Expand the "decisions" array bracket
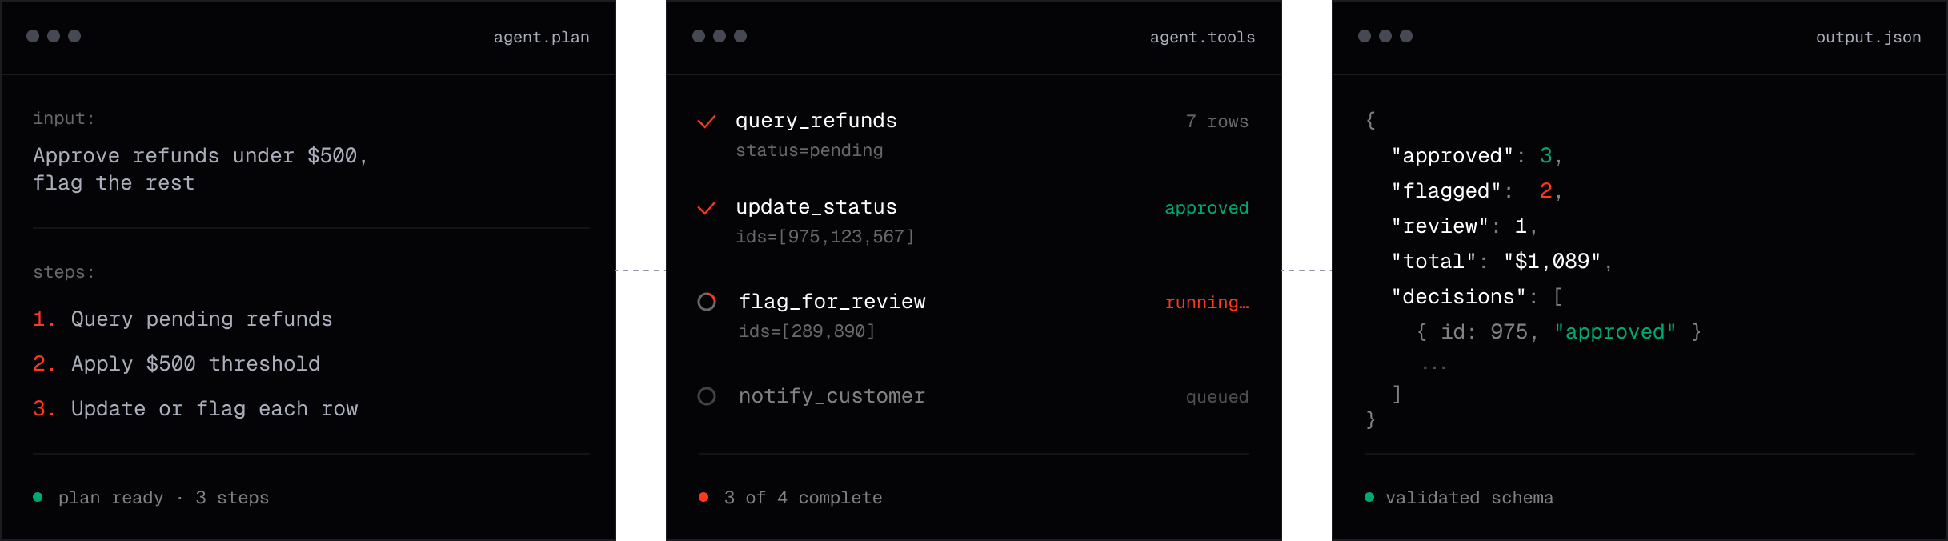 click(1557, 297)
